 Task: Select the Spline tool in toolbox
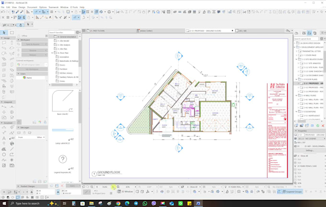coord(4,160)
